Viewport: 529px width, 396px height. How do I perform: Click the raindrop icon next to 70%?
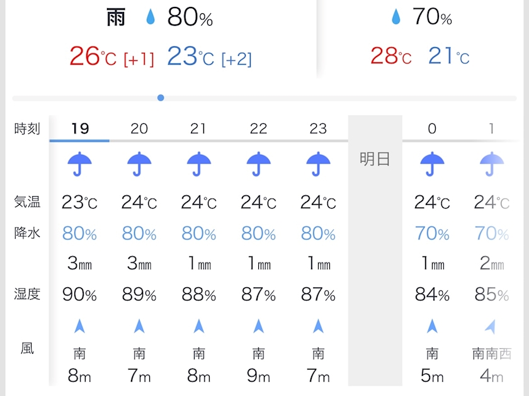pos(395,17)
